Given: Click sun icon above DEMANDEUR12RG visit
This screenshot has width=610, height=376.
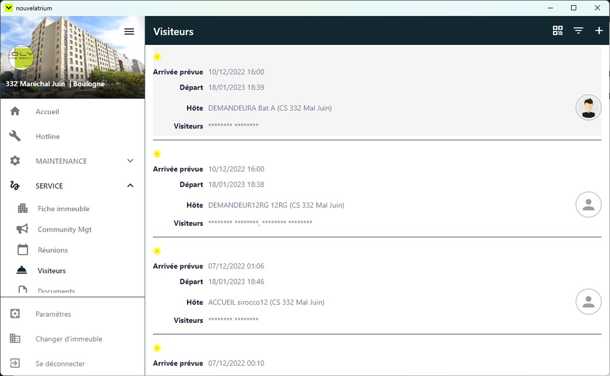Looking at the screenshot, I should (x=157, y=154).
